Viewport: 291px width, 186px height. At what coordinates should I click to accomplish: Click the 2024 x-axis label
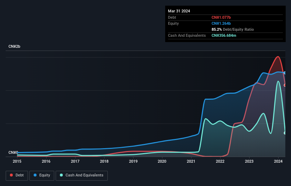(x=278, y=161)
